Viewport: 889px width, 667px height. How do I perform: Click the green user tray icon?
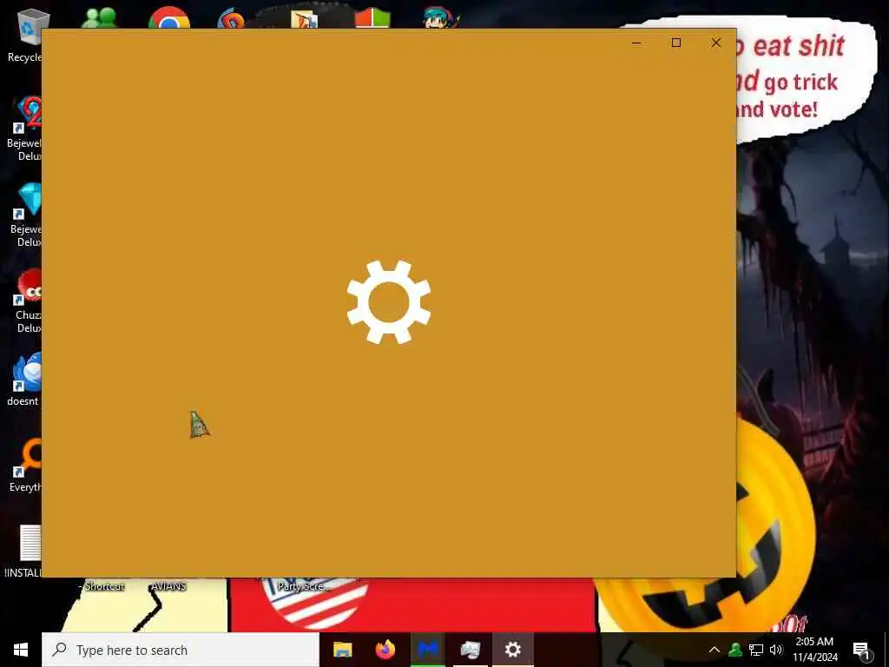[x=735, y=650]
